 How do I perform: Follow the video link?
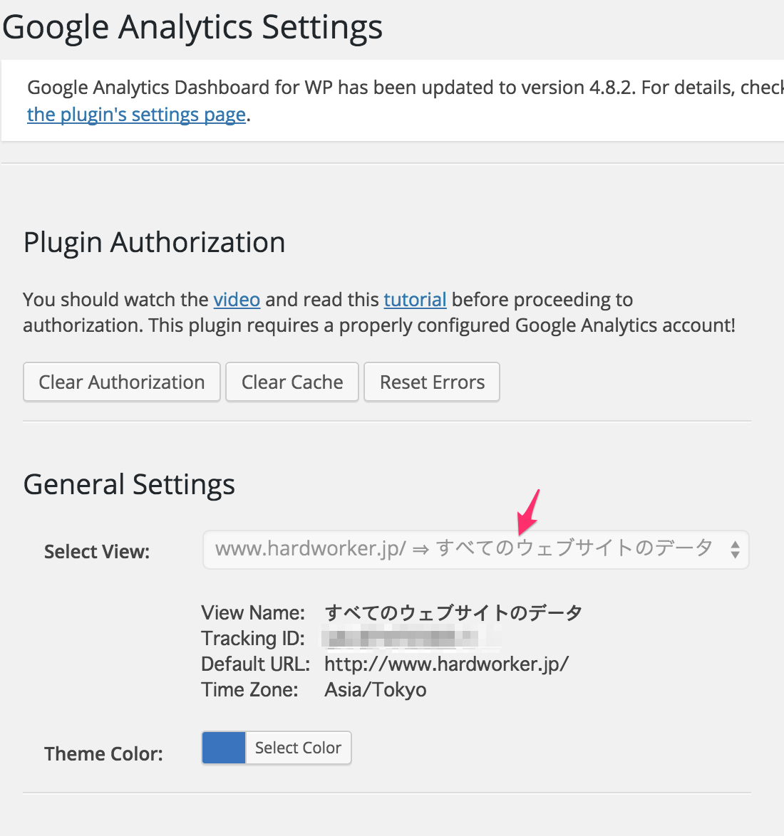click(x=237, y=300)
